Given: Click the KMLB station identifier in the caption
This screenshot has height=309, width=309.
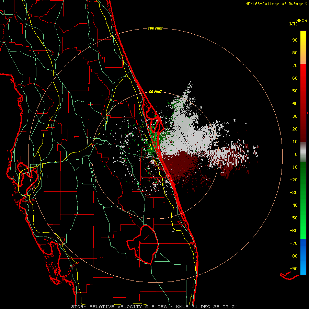Looking at the screenshot, I should [x=182, y=307].
